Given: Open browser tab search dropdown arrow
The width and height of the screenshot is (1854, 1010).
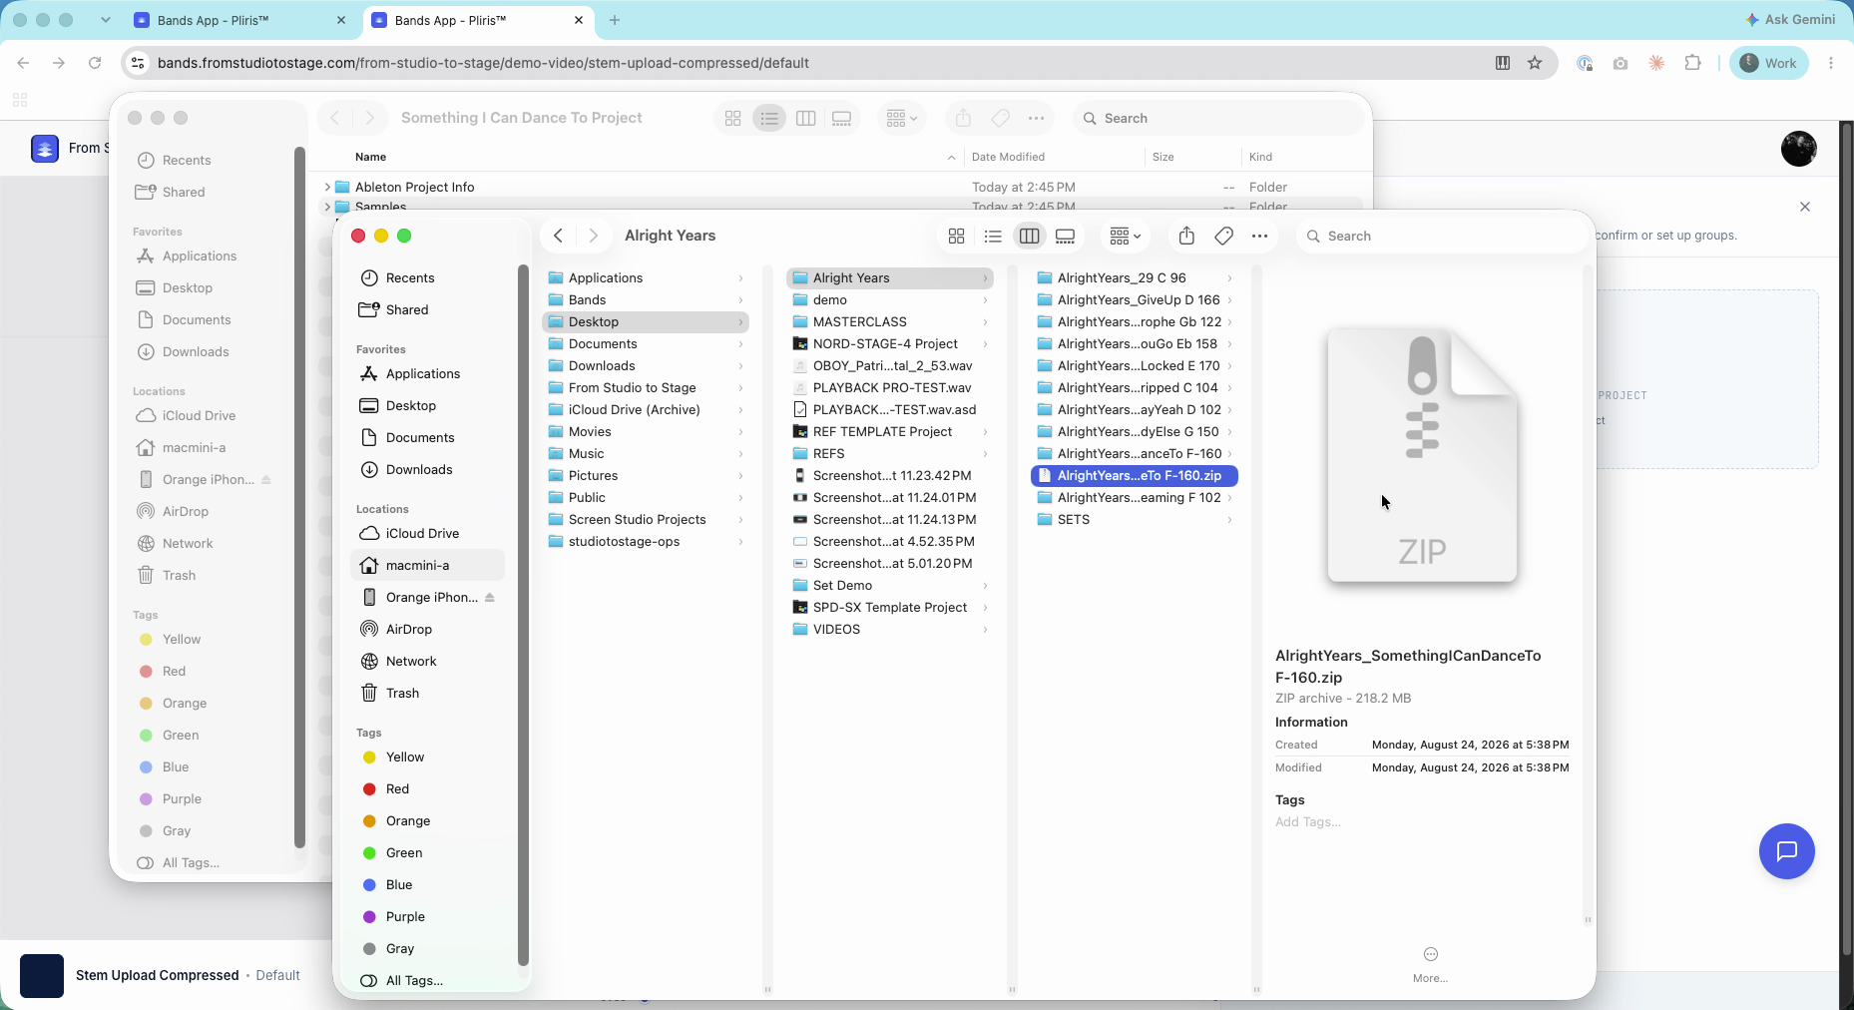Looking at the screenshot, I should click(x=106, y=20).
